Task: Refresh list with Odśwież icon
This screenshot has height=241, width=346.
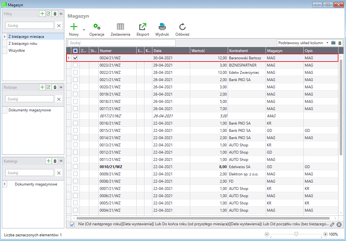Action: [182, 27]
